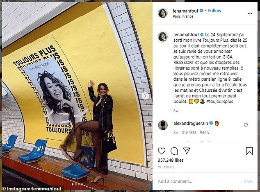
Task: View the 219 likes on the comment
Action: tap(189, 132)
